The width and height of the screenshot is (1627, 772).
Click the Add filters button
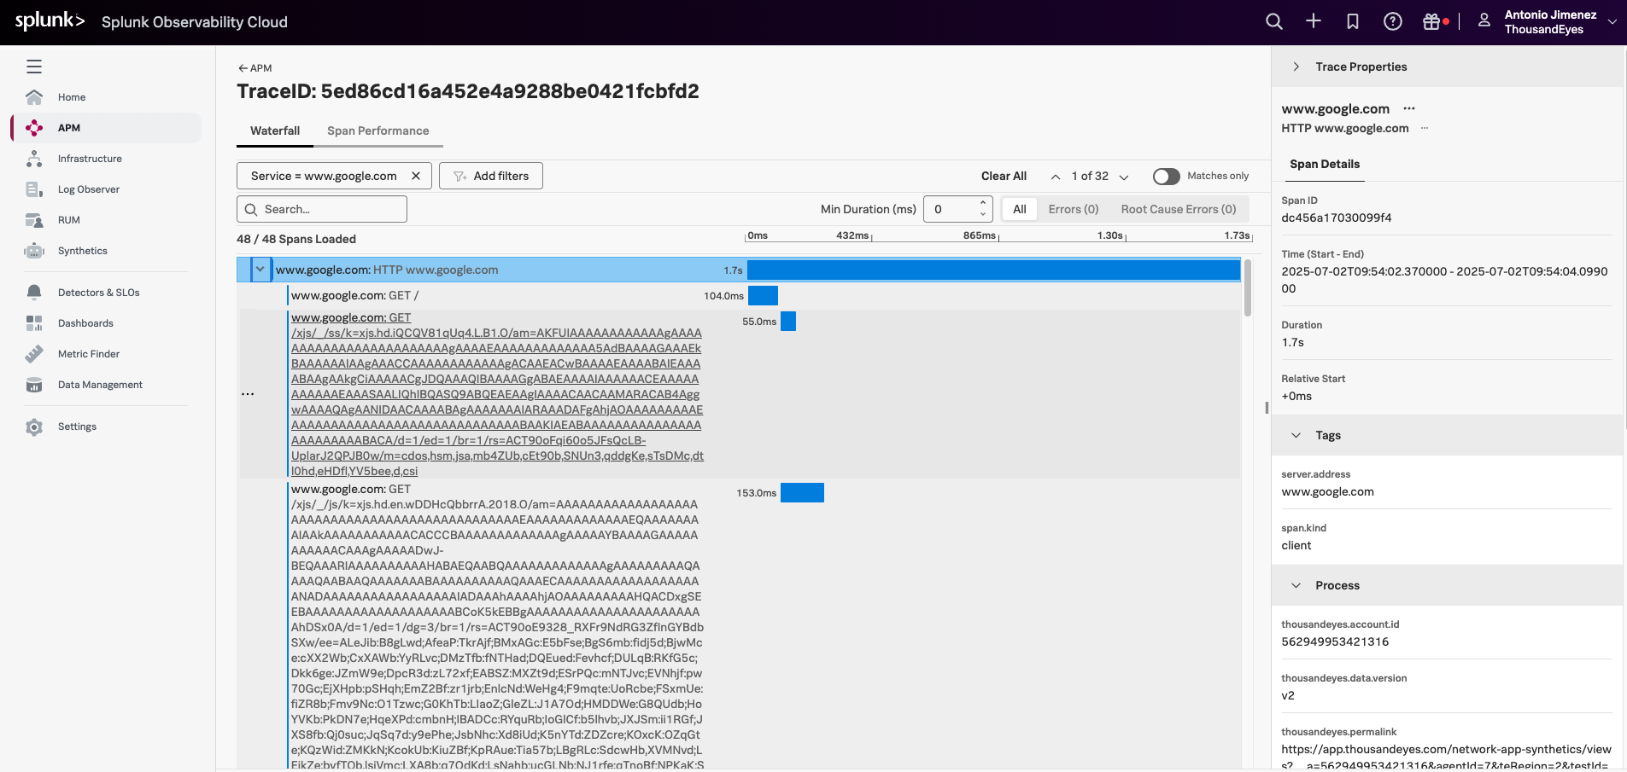(491, 176)
